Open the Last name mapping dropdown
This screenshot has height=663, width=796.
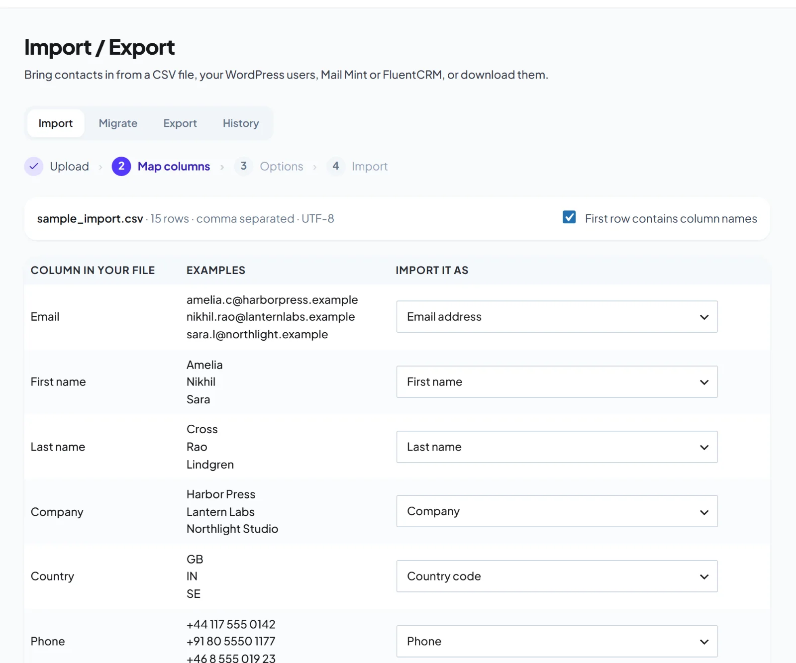[557, 447]
